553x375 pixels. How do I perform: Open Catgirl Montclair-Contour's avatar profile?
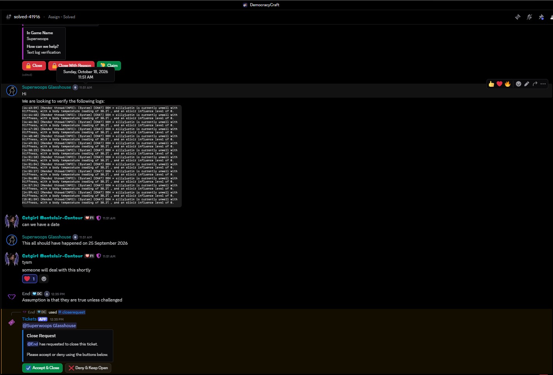click(x=12, y=221)
